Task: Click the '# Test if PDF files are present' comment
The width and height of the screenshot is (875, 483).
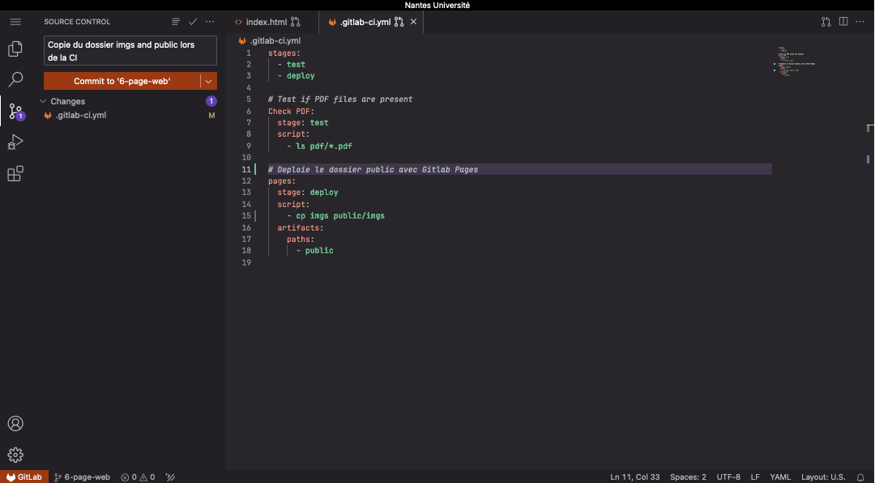Action: pyautogui.click(x=340, y=100)
